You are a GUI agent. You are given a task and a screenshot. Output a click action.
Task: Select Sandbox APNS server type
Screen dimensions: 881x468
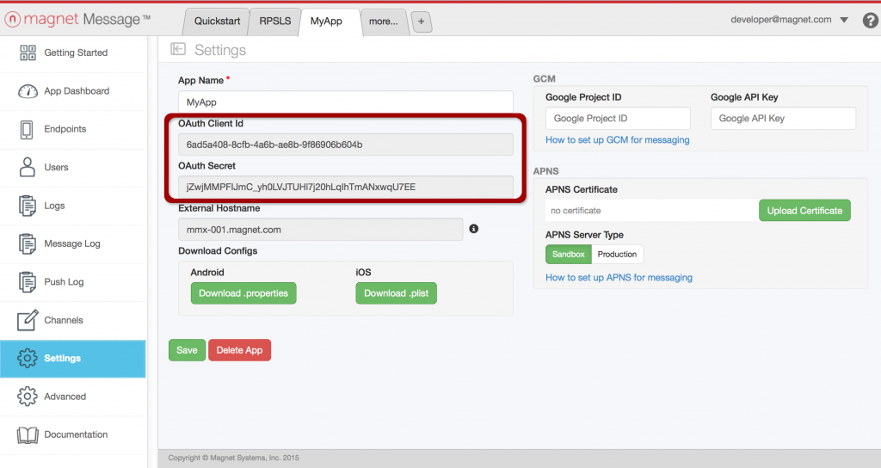click(x=568, y=254)
